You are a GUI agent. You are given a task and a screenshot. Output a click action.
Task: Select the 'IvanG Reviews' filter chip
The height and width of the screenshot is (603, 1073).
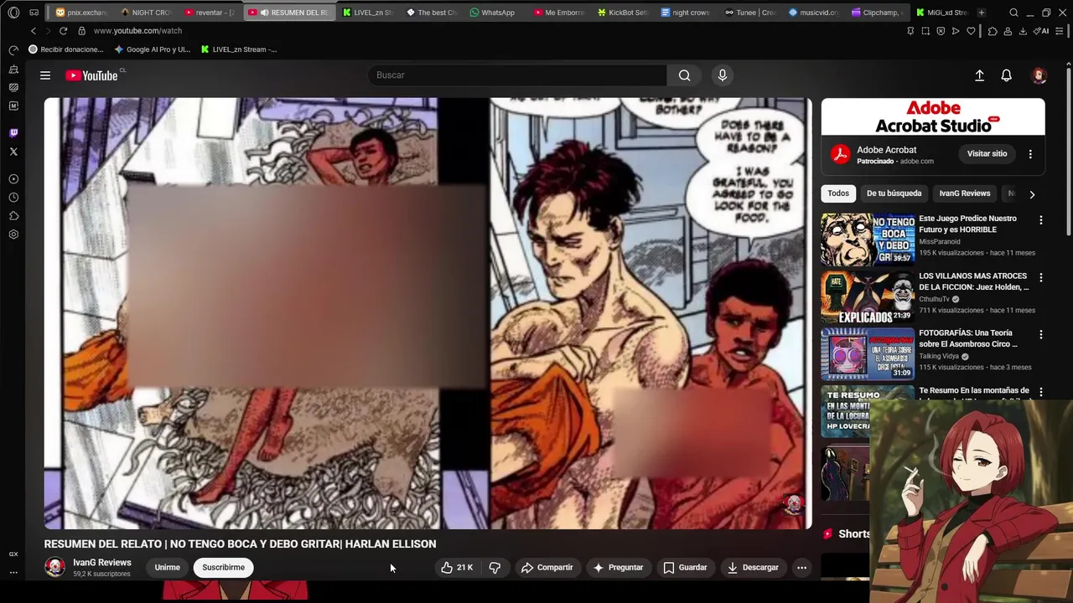964,193
